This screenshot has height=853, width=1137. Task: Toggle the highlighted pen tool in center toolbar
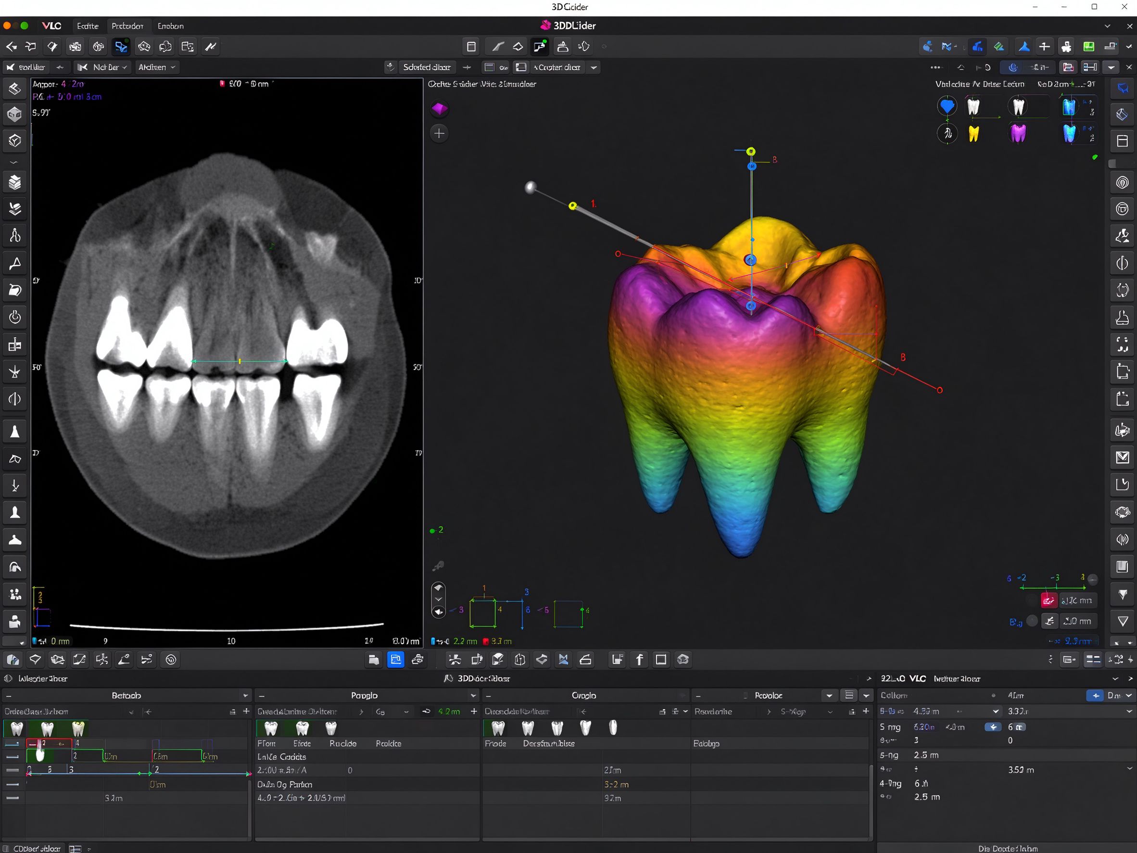(540, 47)
